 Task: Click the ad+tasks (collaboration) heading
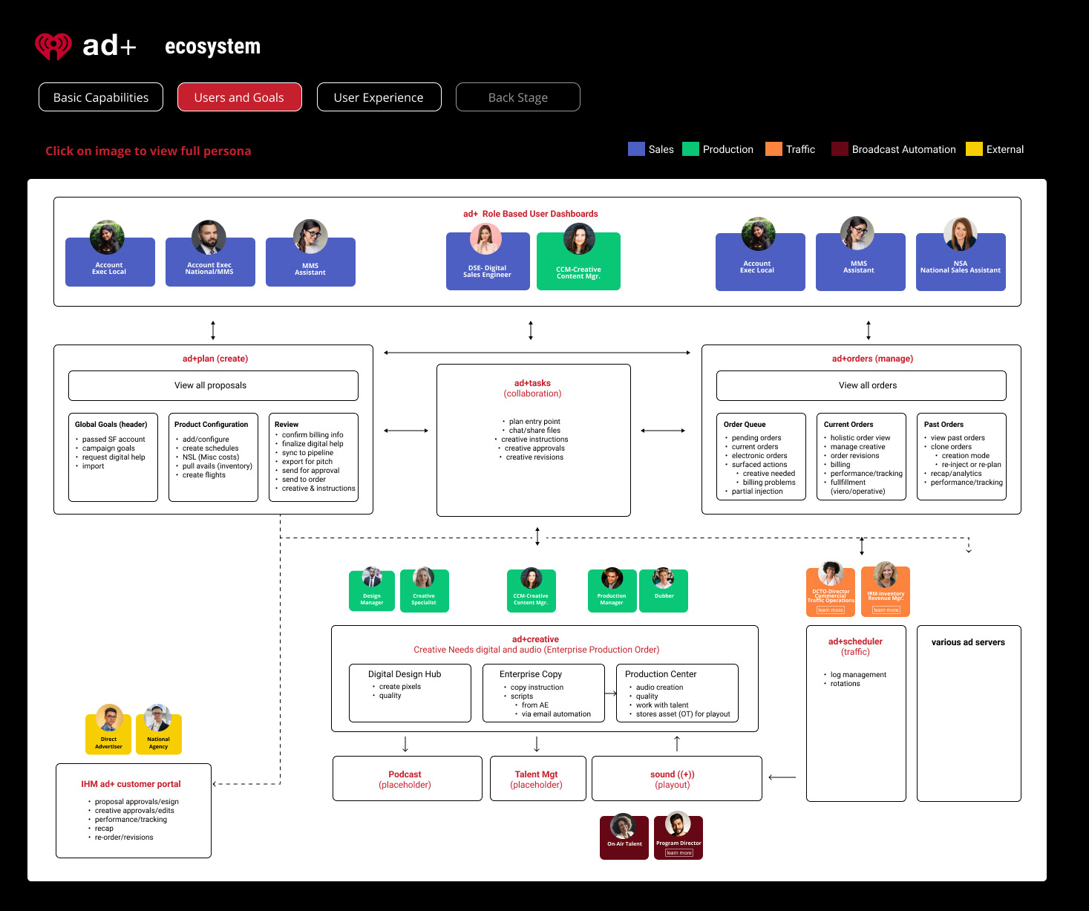point(533,388)
